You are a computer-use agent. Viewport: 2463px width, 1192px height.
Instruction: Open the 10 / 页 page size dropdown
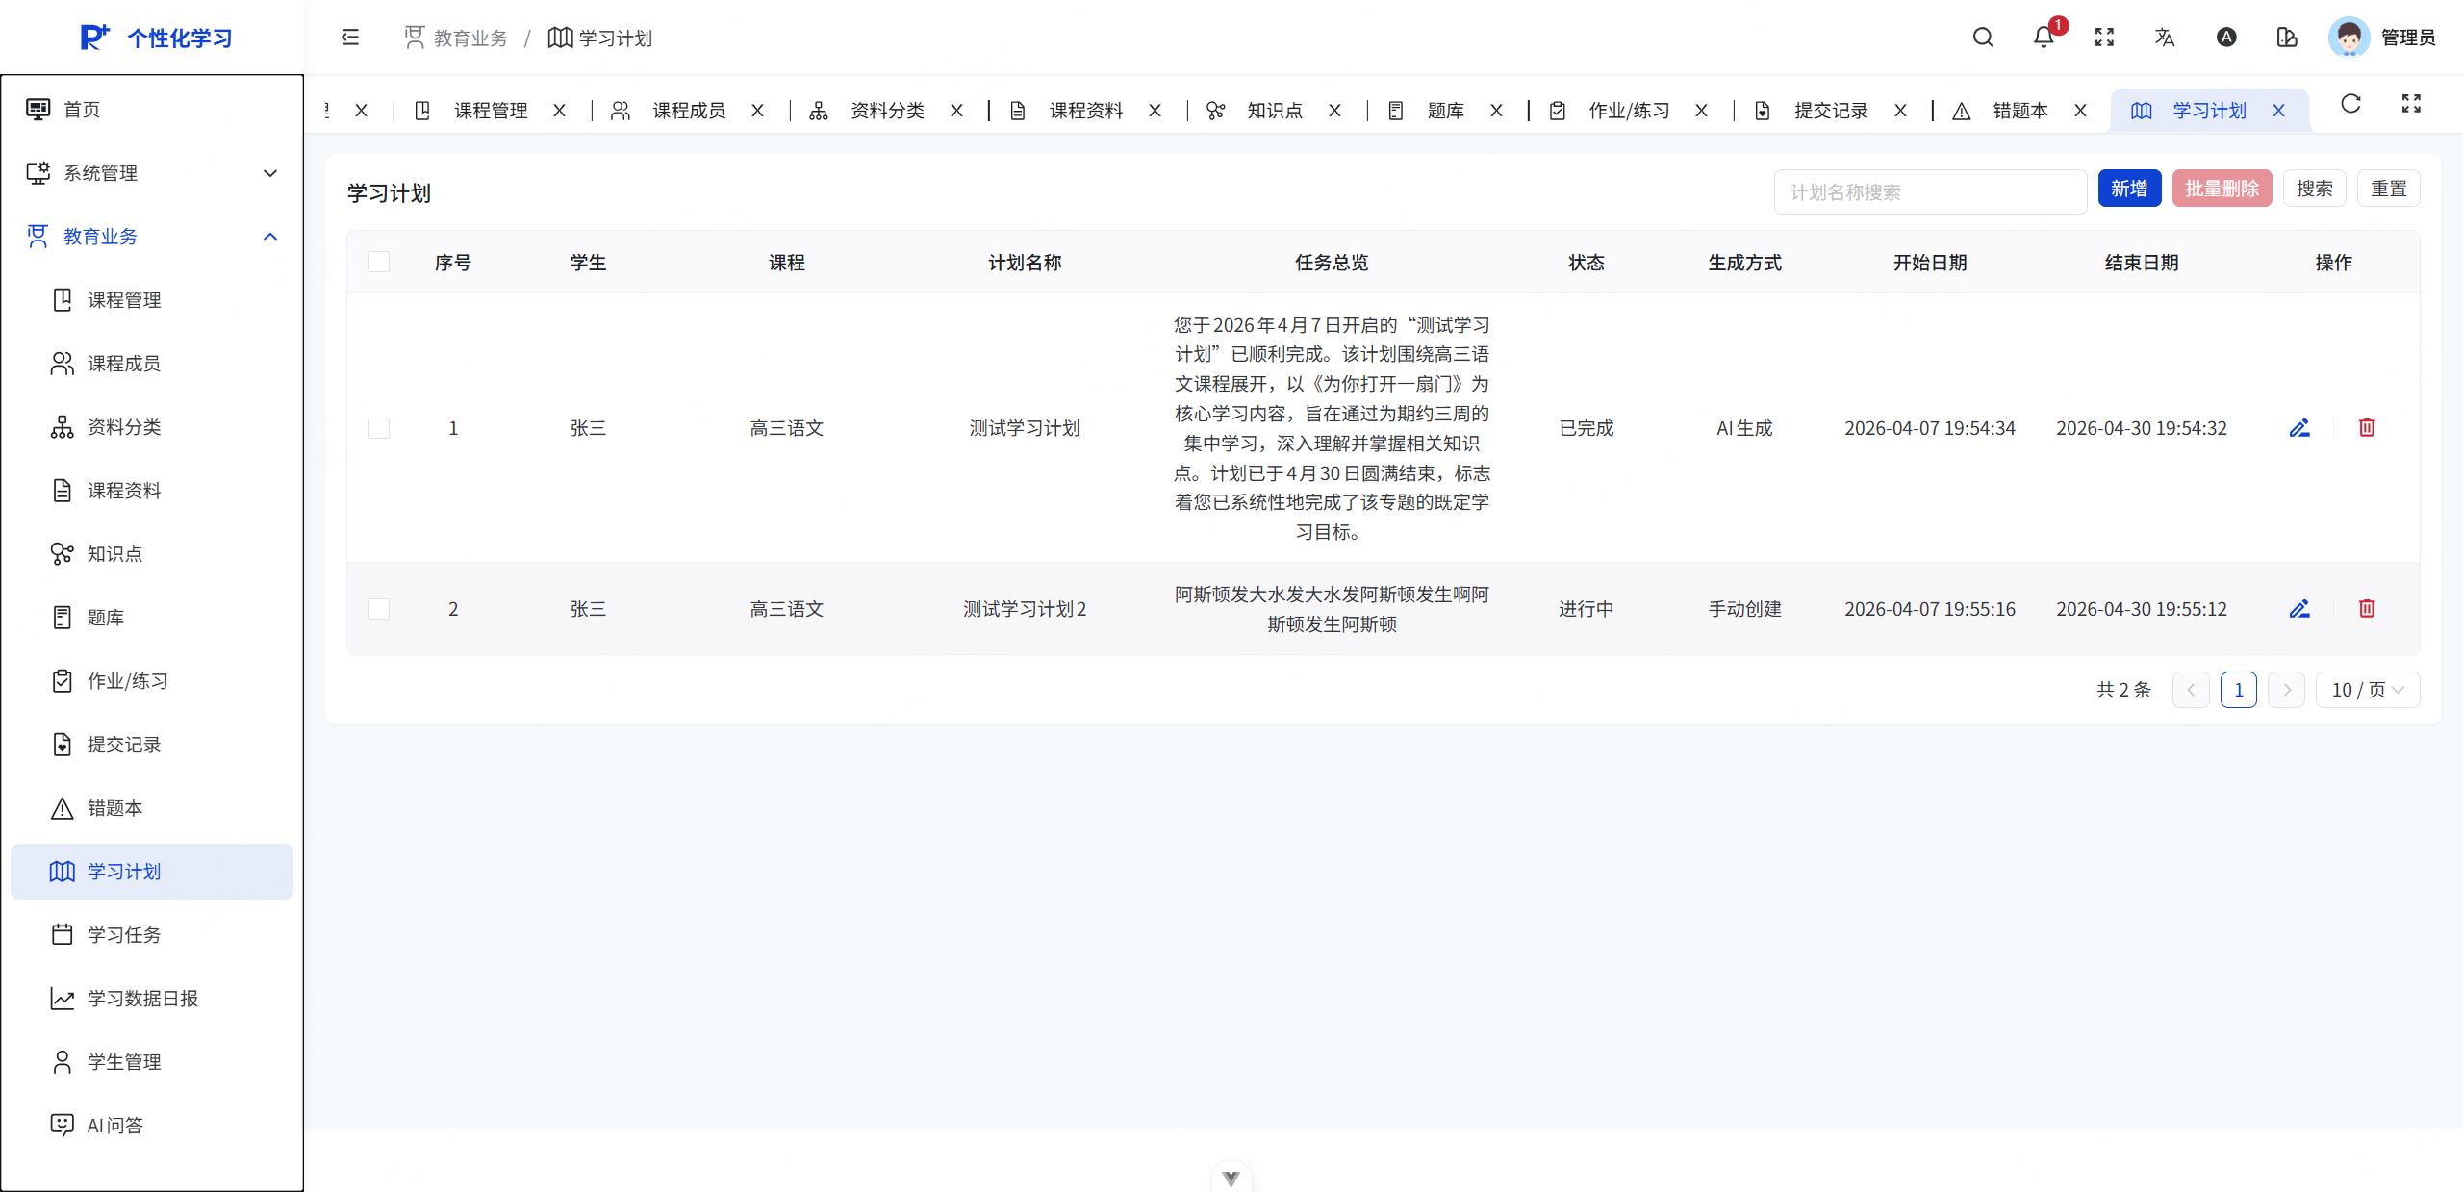click(2367, 690)
